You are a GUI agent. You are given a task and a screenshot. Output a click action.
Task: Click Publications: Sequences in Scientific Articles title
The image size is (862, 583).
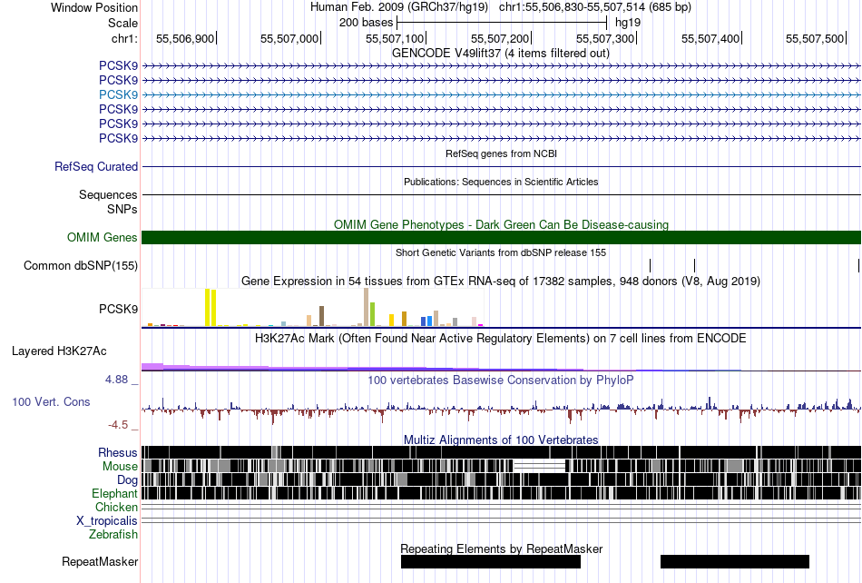click(501, 182)
